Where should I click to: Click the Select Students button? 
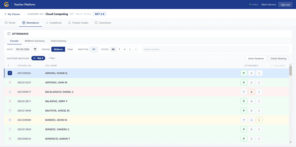coord(256,59)
